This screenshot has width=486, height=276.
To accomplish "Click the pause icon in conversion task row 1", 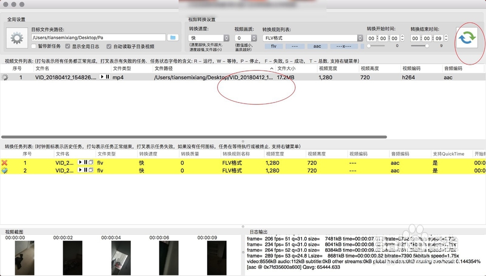I will coord(86,162).
